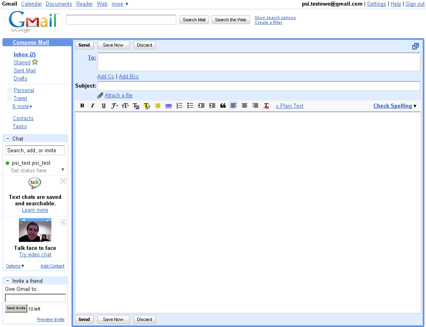Click the Try video chat link
Viewport: 426px width, 327px height.
tap(35, 255)
